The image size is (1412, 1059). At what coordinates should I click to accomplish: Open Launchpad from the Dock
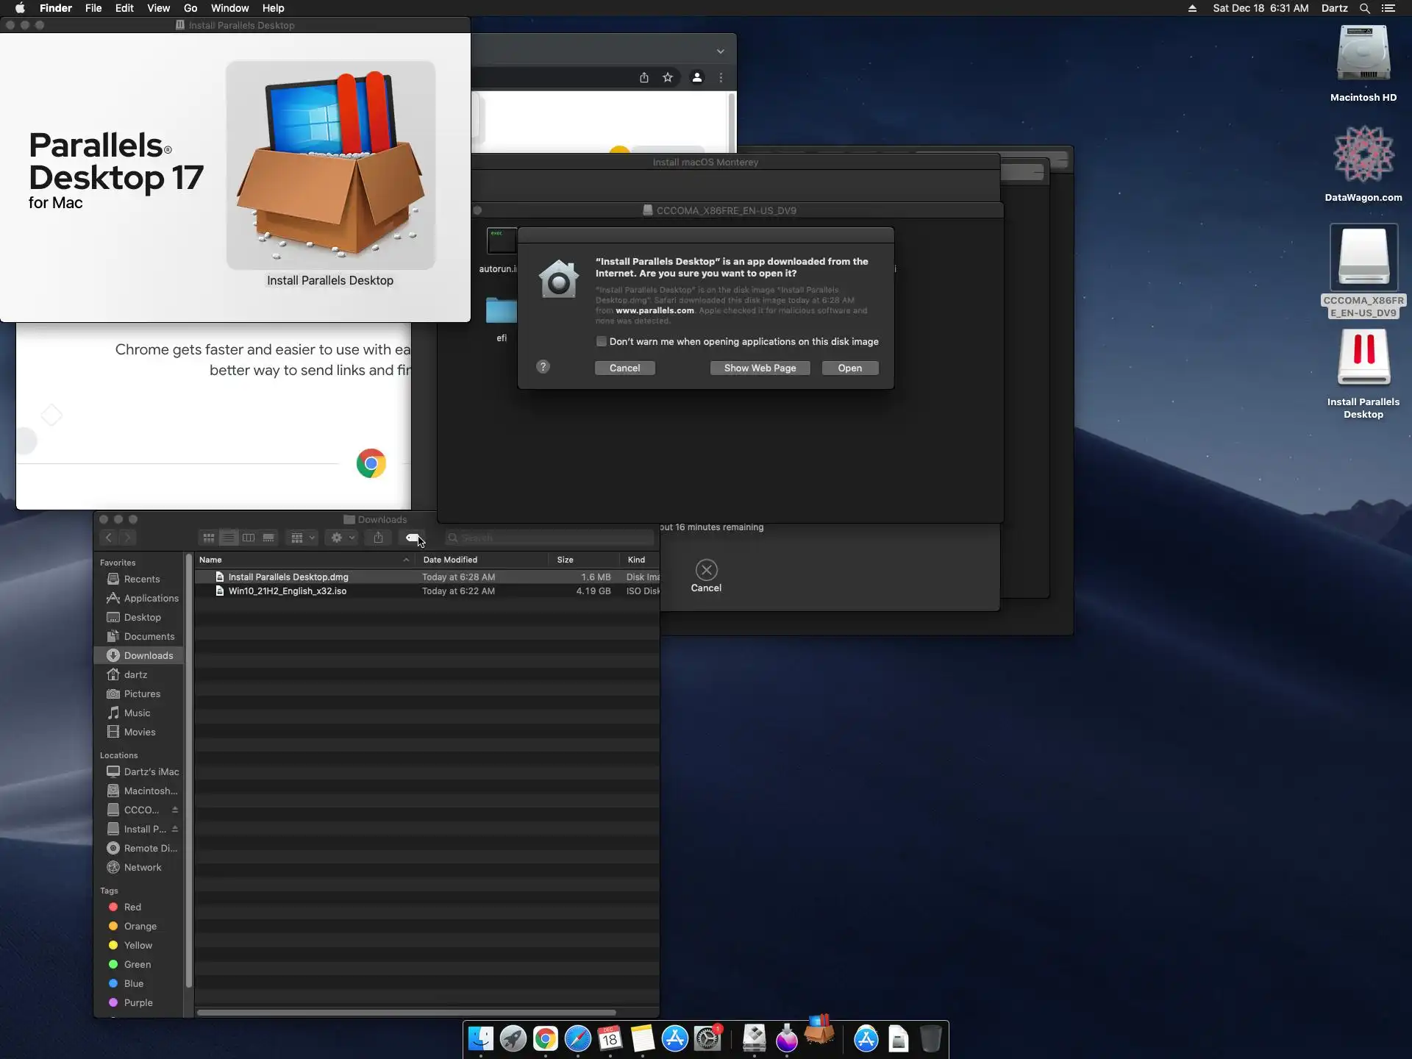513,1039
